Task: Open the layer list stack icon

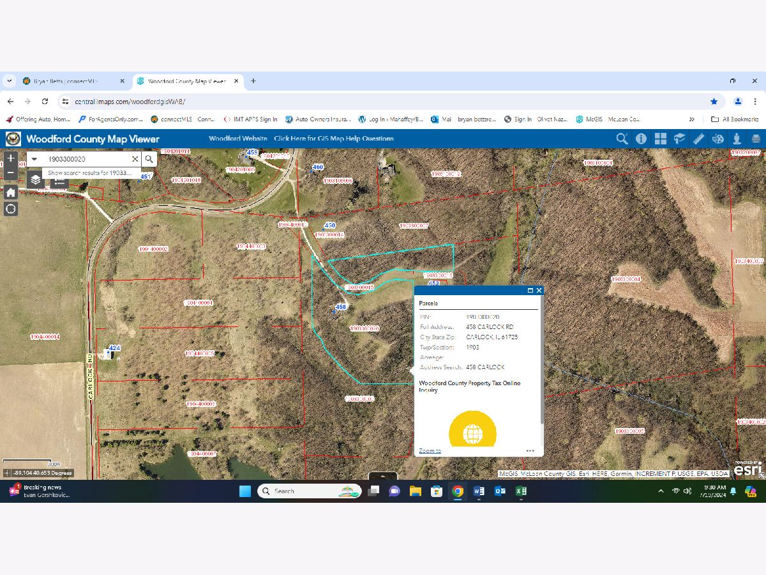Action: 36,180
